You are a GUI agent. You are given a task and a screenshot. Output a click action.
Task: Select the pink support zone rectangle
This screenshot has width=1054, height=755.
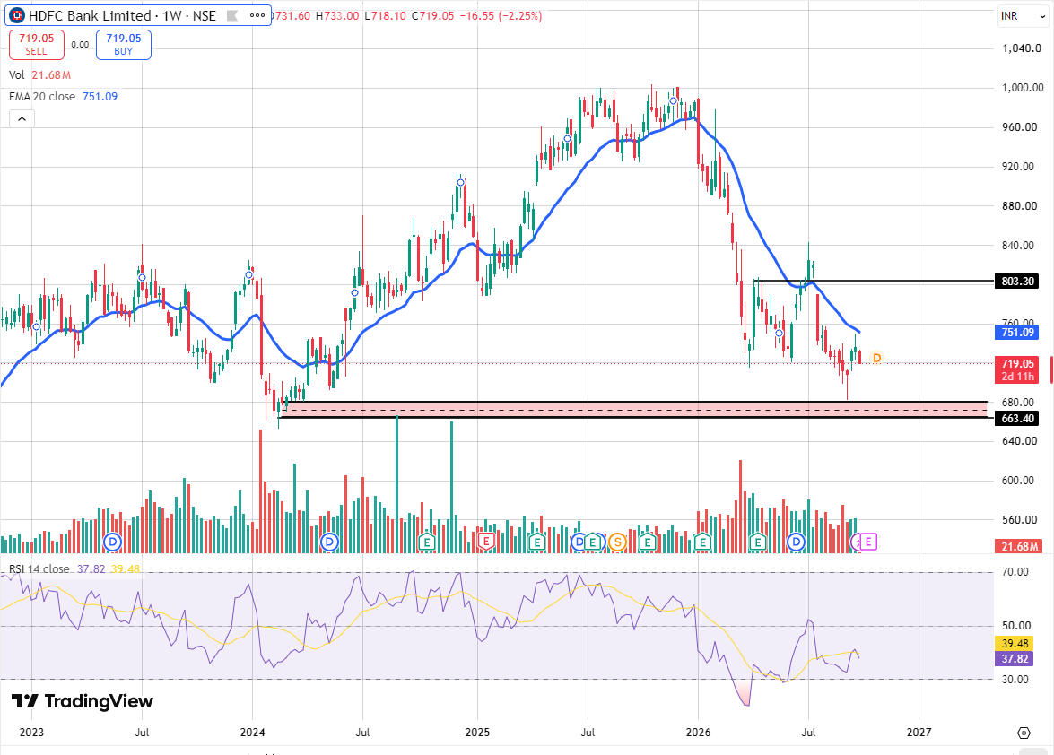[635, 410]
